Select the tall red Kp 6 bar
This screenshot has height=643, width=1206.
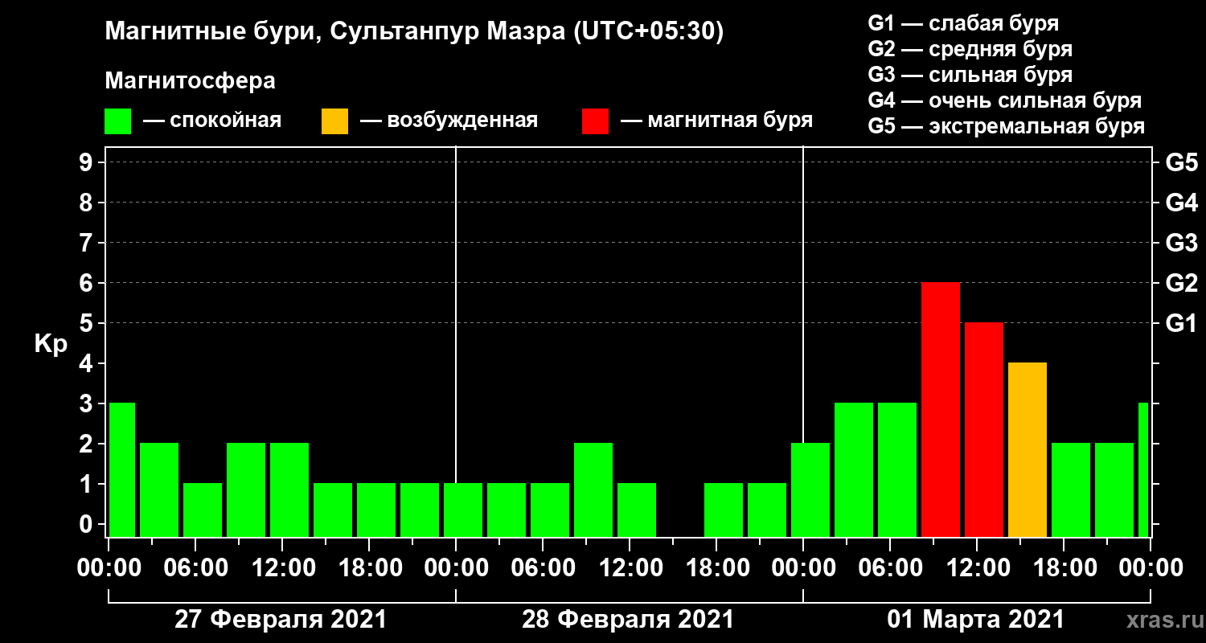(x=941, y=410)
